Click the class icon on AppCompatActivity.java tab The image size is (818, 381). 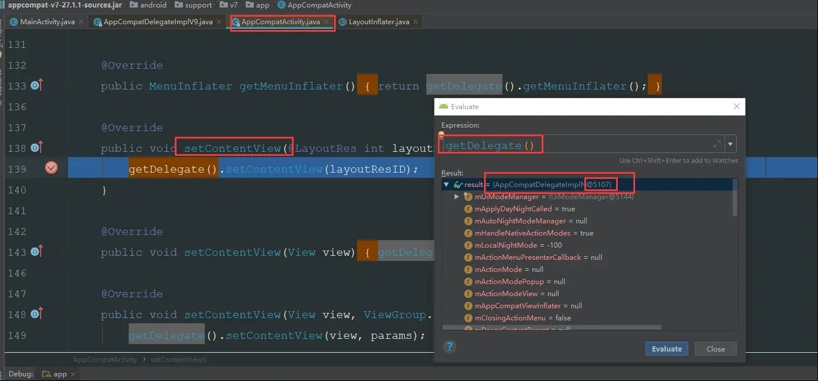(x=236, y=22)
